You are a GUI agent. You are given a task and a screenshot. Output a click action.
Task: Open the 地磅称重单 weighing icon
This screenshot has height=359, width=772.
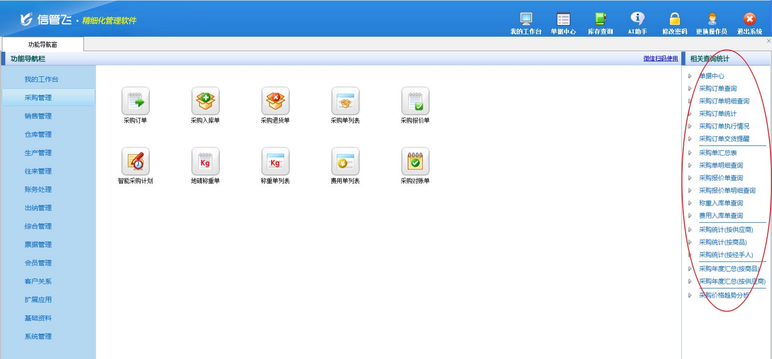[205, 162]
